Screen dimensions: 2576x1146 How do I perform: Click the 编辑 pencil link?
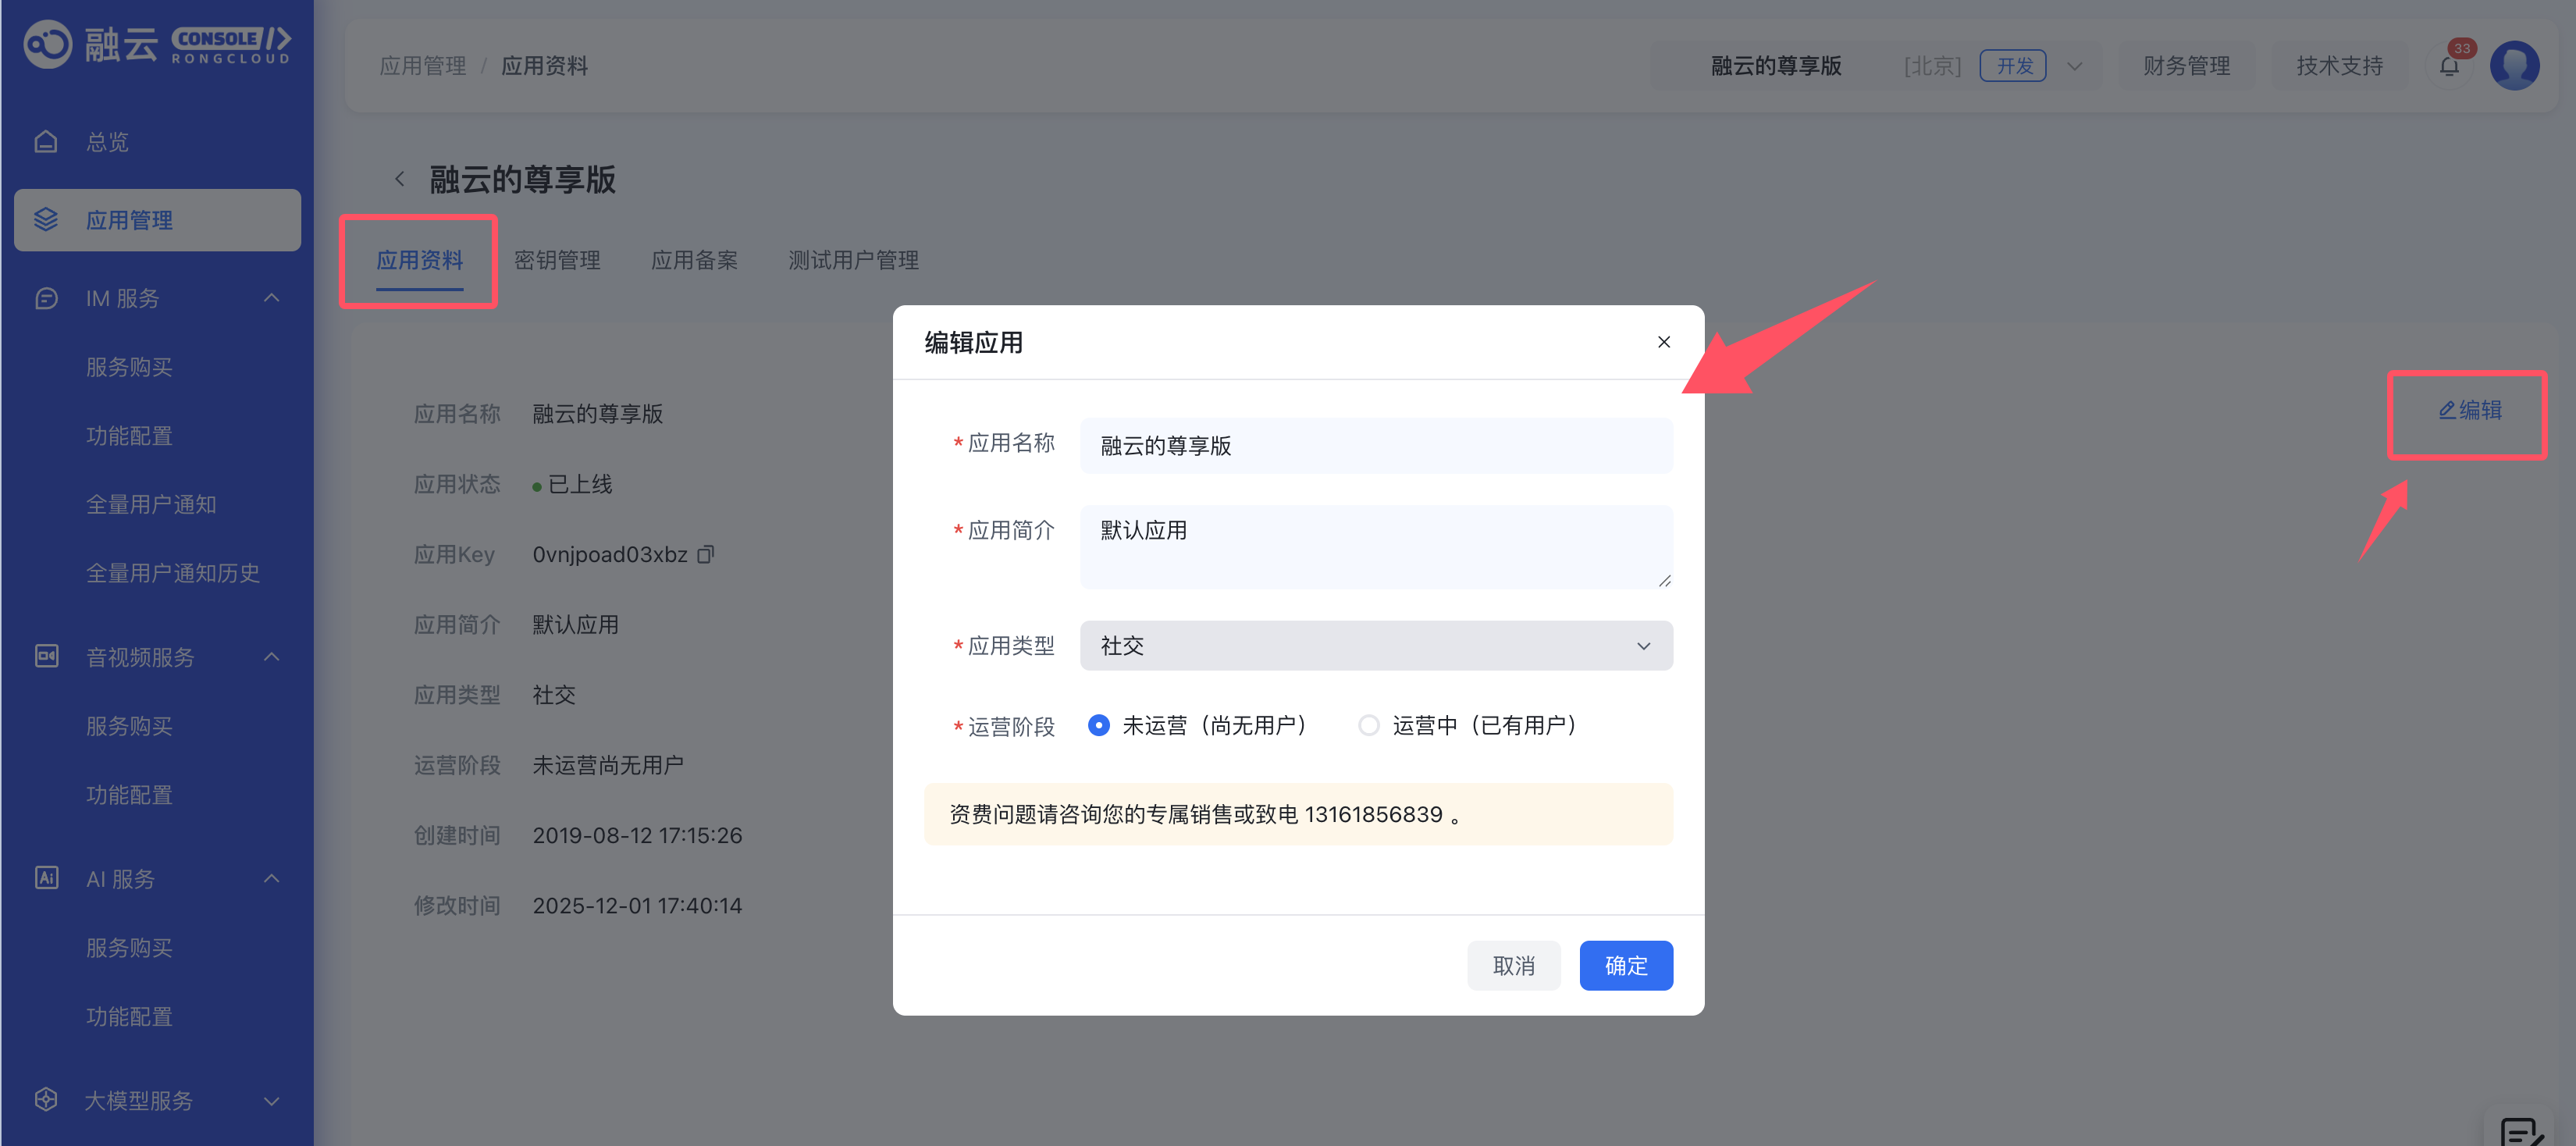(2470, 410)
